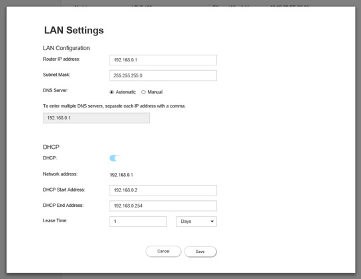
Task: Click the LAN Configuration section title
Action: (66, 48)
